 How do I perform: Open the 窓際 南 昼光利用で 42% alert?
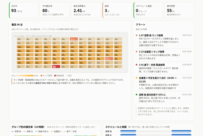coord(163,98)
